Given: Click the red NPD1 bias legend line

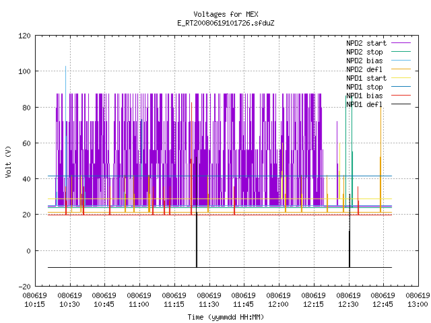Looking at the screenshot, I should pyautogui.click(x=401, y=96).
